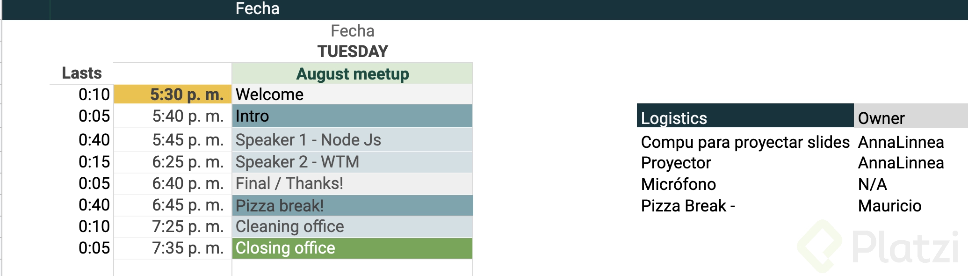Click the Cleaning office cell
The image size is (968, 276).
(352, 226)
